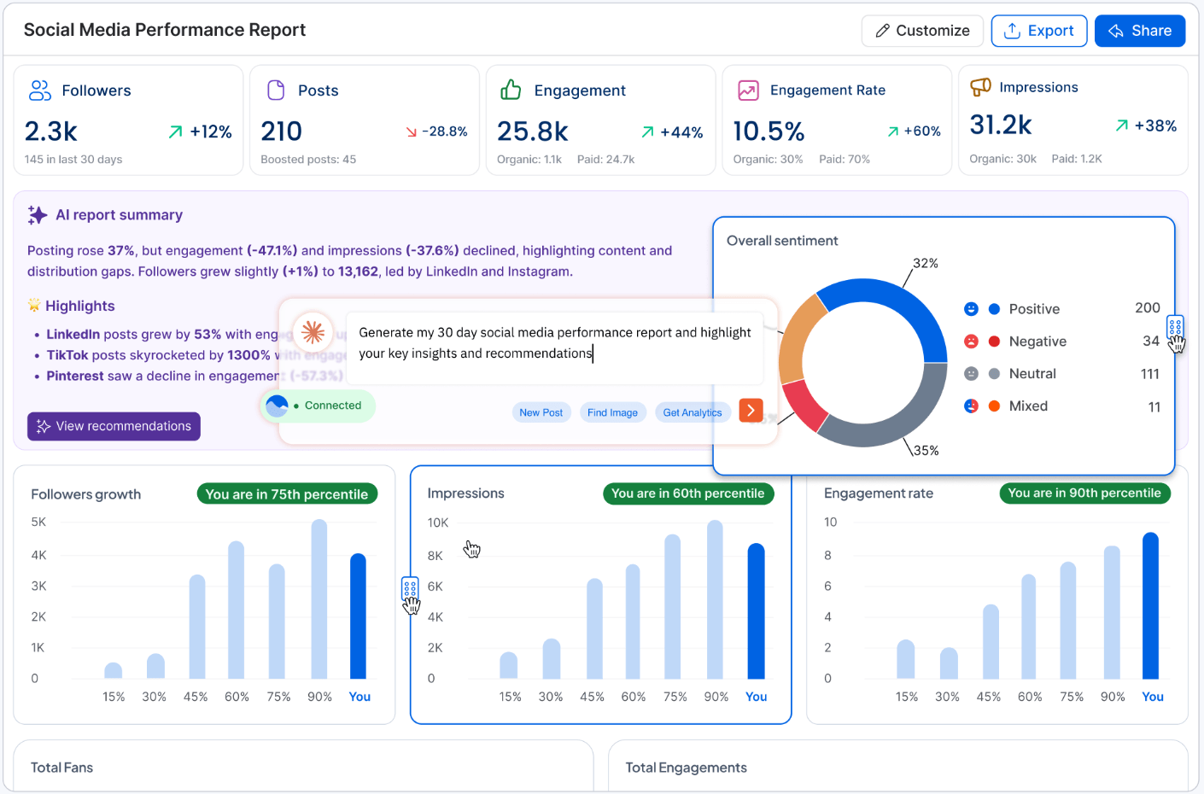This screenshot has height=794, width=1204.
Task: Submit prompt with orange arrow button
Action: 751,411
